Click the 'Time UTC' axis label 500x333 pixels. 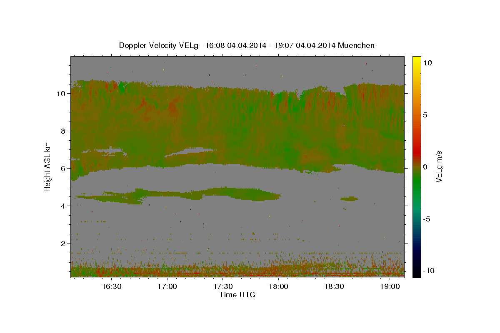click(x=237, y=295)
